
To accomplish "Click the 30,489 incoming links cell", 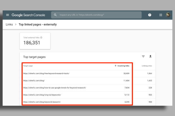I will point(126,73).
